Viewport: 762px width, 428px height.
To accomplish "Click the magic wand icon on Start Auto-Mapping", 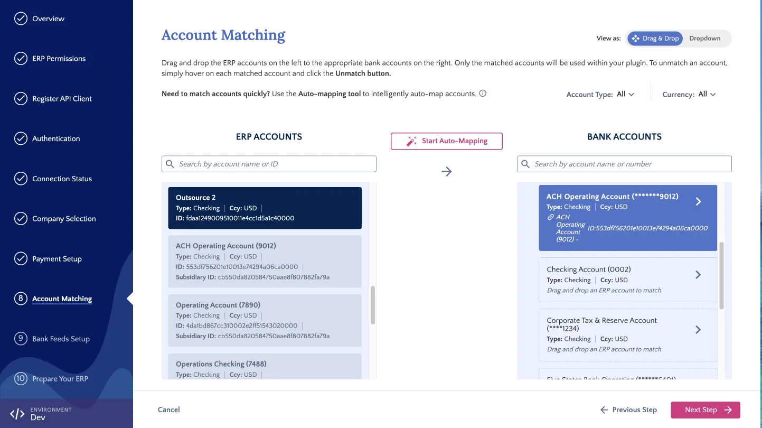I will 411,141.
